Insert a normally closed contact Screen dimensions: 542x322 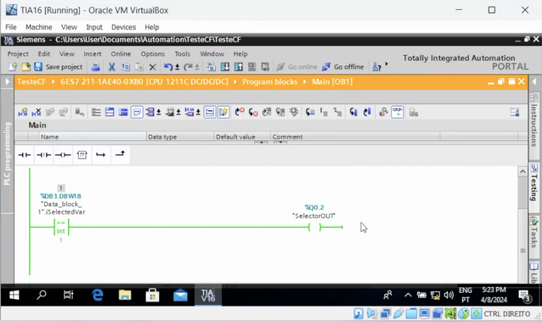coord(44,155)
